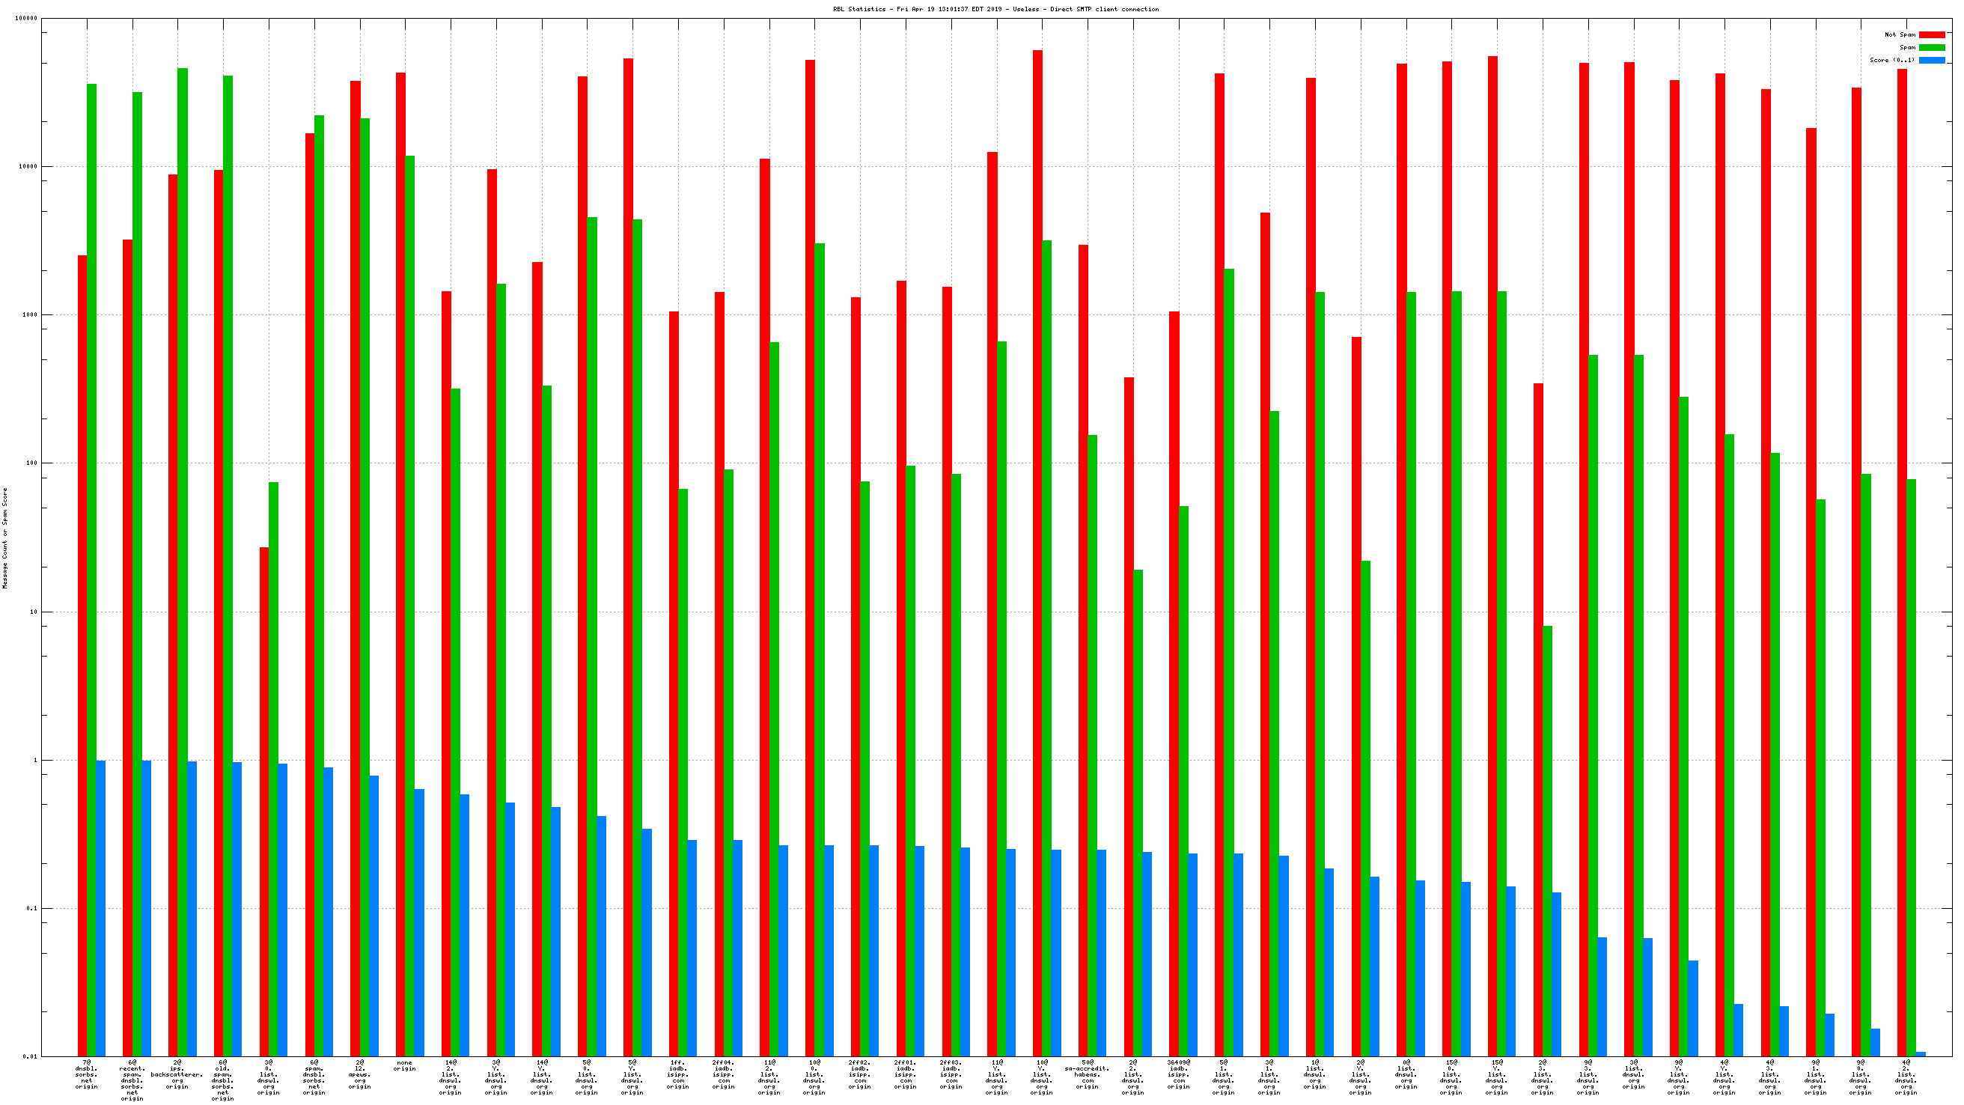Click the red Not Spam legend swatch
Viewport: 1964px width, 1105px height.
[1931, 34]
